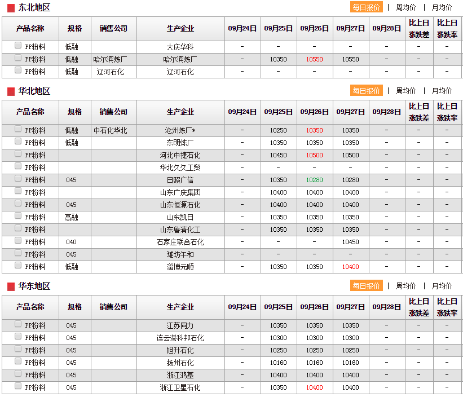Click 生产企业 column header in 东北地区 table

coord(180,29)
